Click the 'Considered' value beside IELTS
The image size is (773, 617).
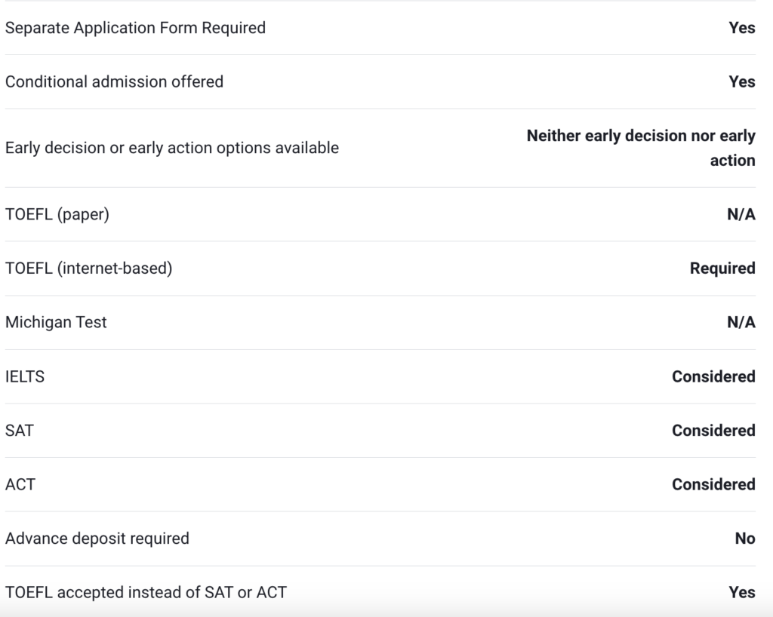[x=713, y=376]
